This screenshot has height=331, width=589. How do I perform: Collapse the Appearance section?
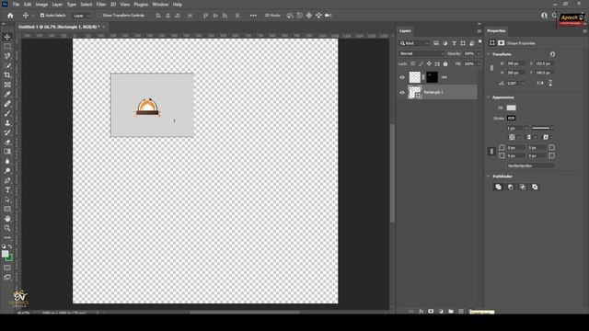489,97
